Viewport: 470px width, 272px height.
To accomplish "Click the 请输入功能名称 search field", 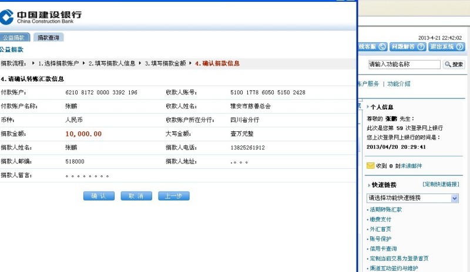I will pyautogui.click(x=403, y=64).
